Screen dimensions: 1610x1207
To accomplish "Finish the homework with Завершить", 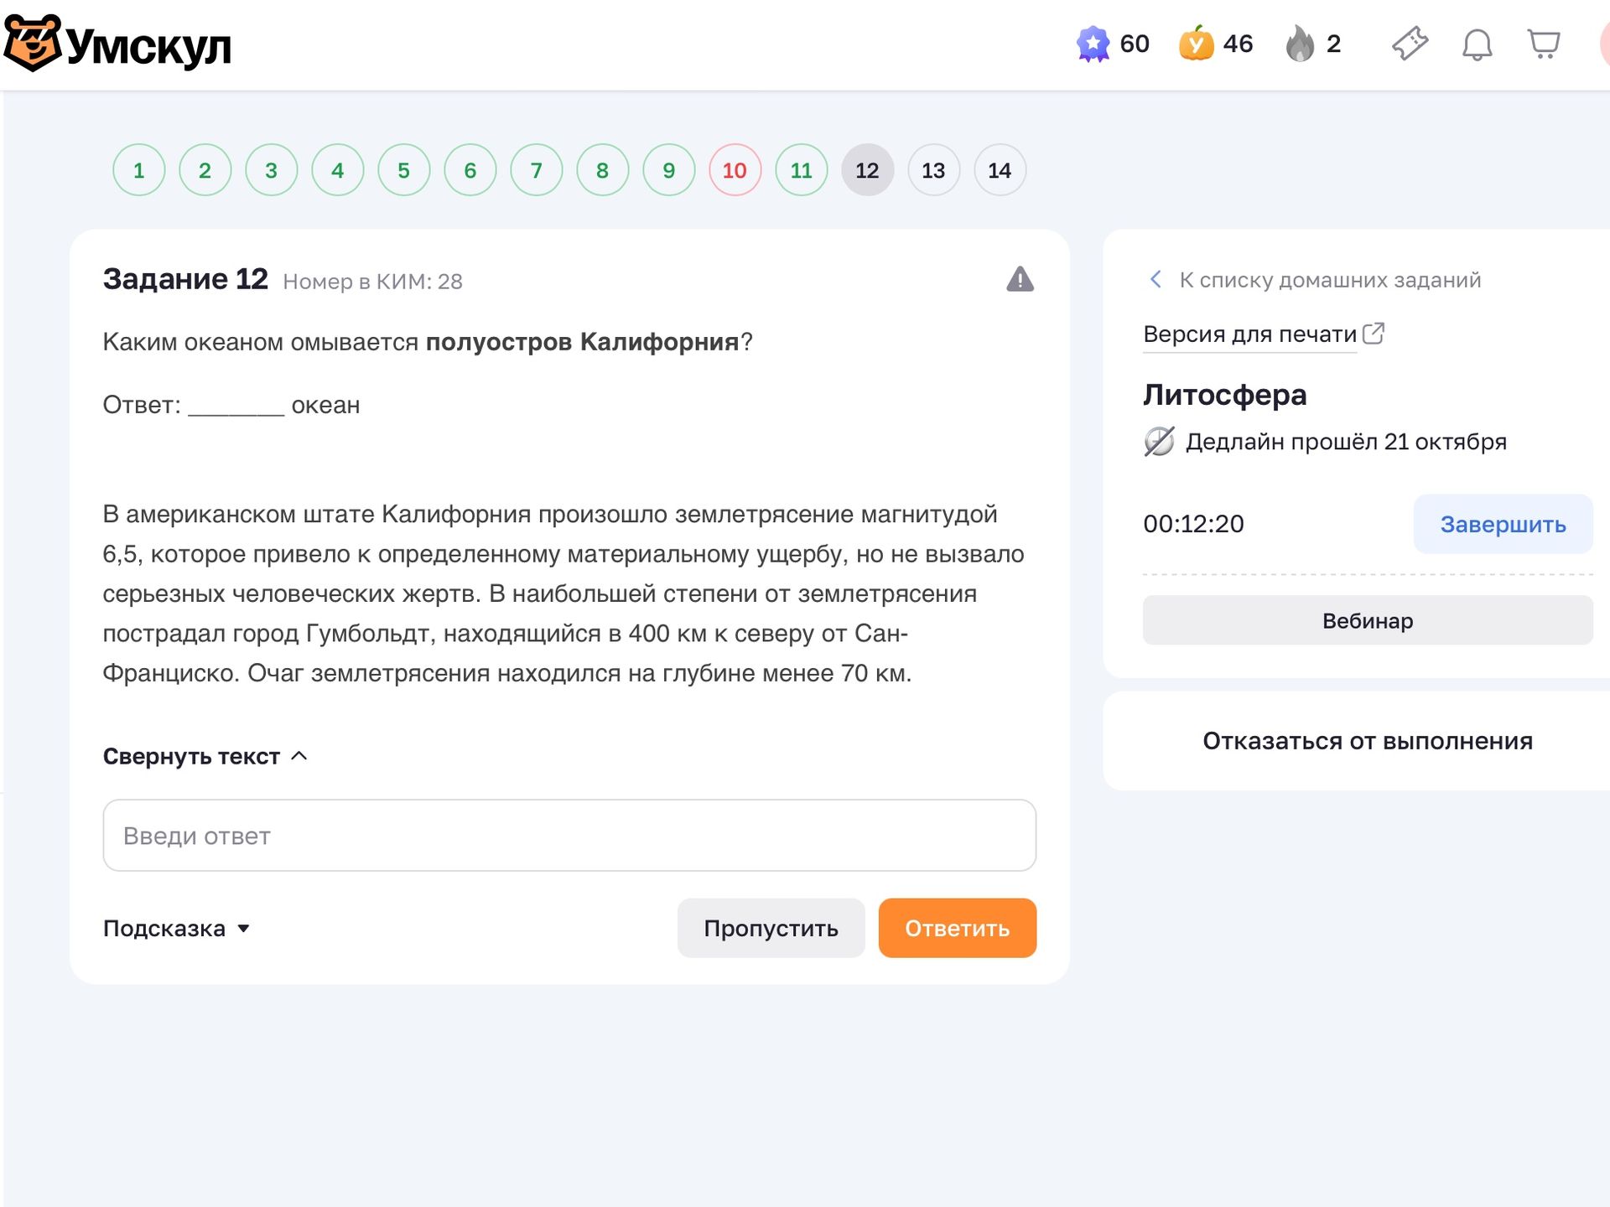I will [1503, 524].
